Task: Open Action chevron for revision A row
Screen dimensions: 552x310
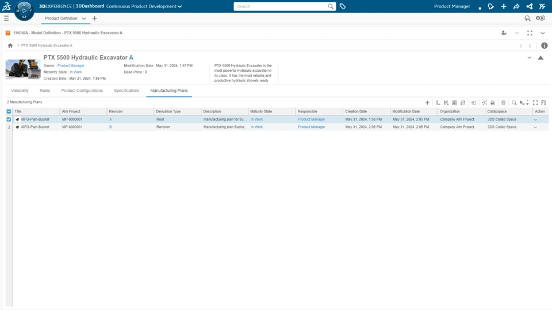Action: coord(535,119)
